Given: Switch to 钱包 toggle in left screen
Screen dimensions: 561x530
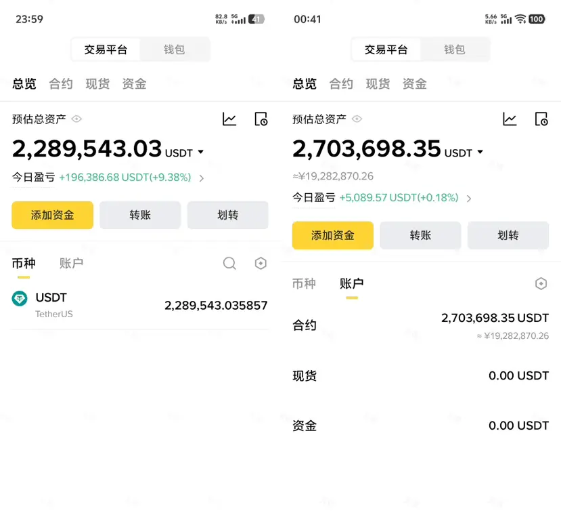Looking at the screenshot, I should [175, 49].
